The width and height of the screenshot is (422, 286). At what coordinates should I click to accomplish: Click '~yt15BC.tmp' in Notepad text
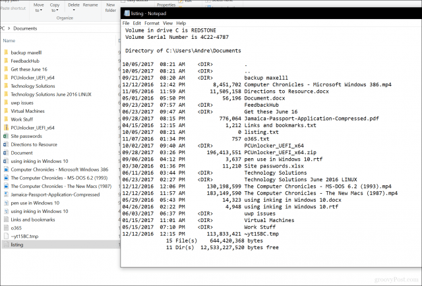point(261,234)
